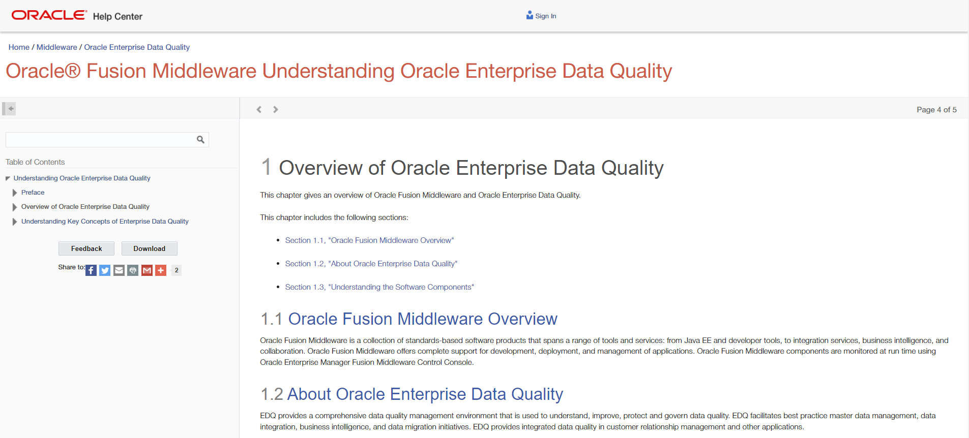The height and width of the screenshot is (438, 969).
Task: Click the Middleware breadcrumb link
Action: pos(56,47)
